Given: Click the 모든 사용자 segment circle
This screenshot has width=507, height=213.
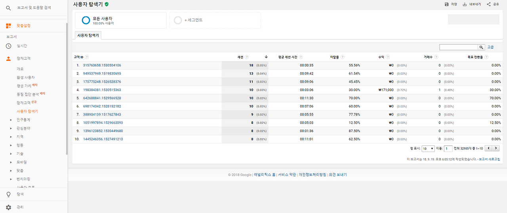Looking at the screenshot, I should click(86, 20).
